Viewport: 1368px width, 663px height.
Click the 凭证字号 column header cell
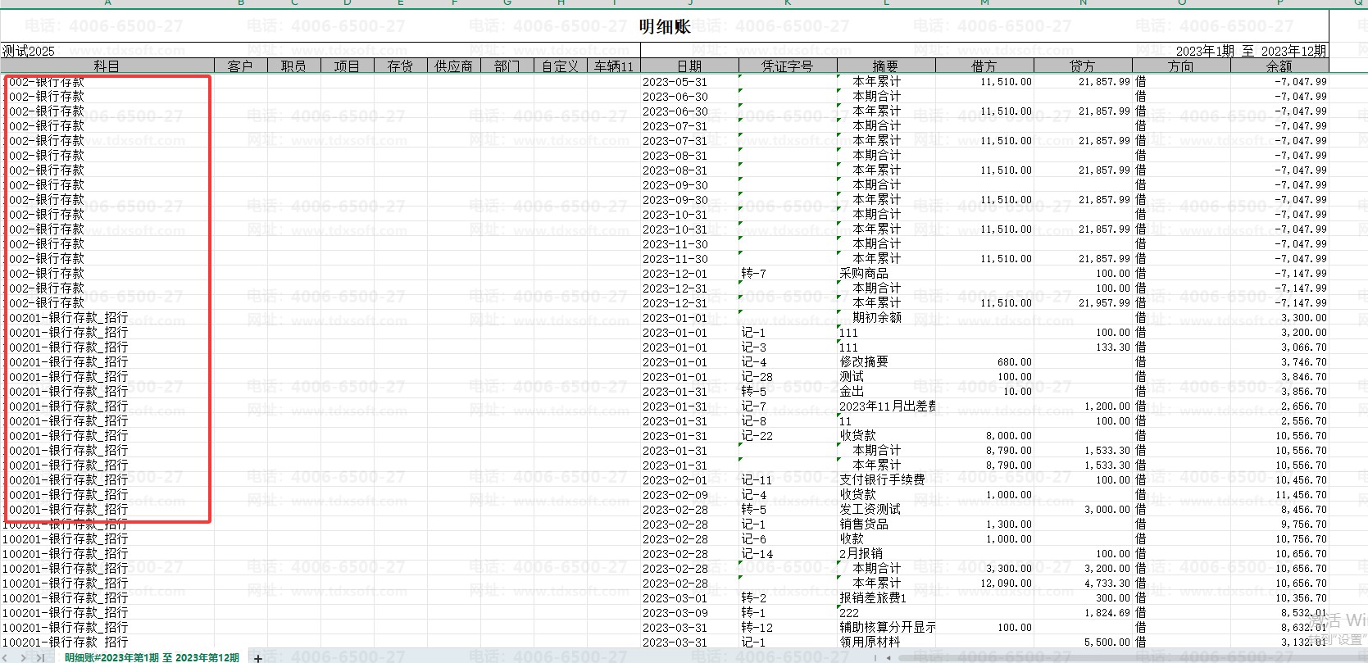pos(787,66)
